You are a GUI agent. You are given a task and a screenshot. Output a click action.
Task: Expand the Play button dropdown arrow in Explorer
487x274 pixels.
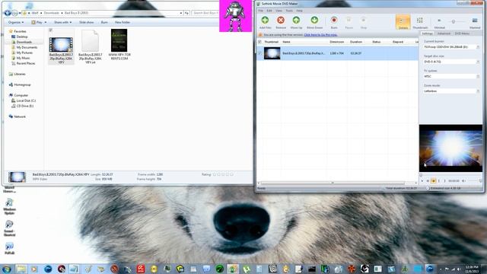(x=46, y=22)
